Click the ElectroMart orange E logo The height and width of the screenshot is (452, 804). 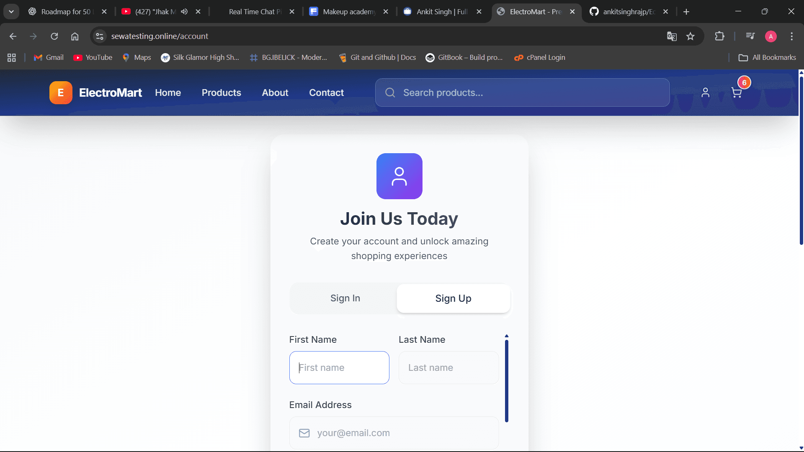coord(61,92)
